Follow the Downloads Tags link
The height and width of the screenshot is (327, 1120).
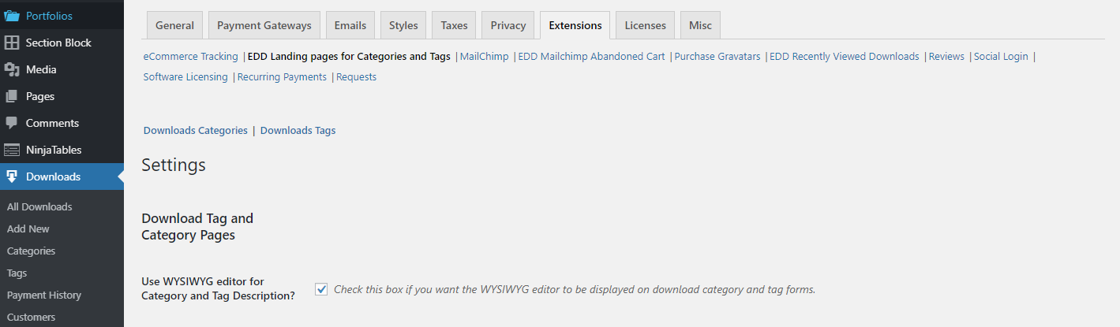pyautogui.click(x=298, y=131)
